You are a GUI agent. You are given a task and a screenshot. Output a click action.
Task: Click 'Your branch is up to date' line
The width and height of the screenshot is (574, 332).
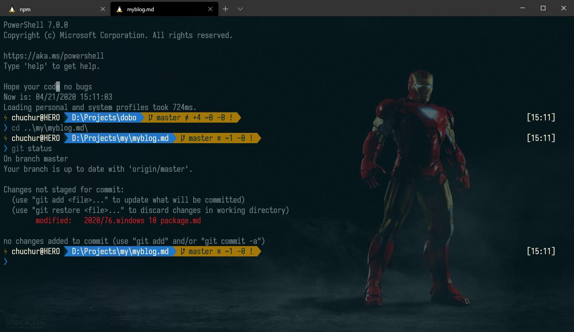tap(98, 169)
